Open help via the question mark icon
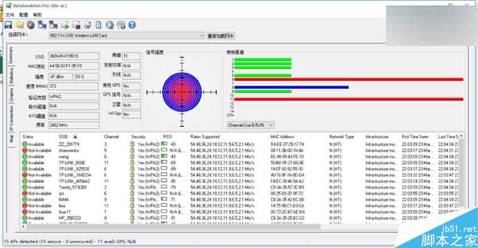This screenshot has height=248, width=478. 132,24
